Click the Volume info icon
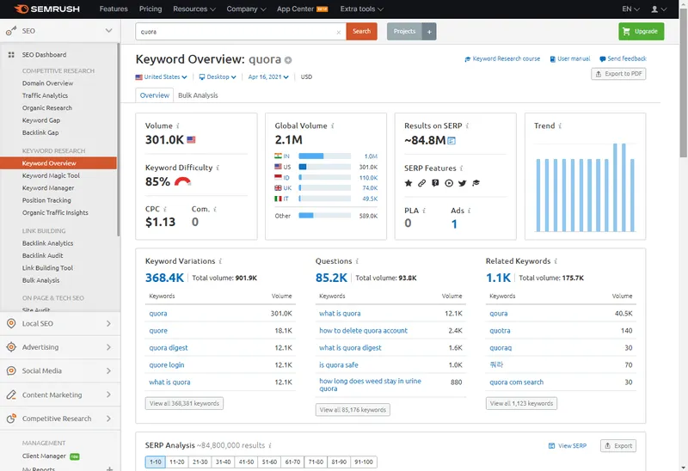This screenshot has width=688, height=471. click(178, 125)
